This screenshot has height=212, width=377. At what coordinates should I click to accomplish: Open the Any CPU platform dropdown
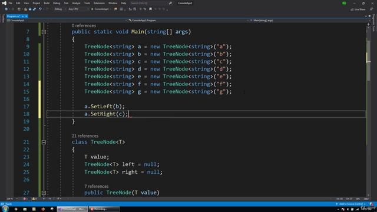click(78, 9)
